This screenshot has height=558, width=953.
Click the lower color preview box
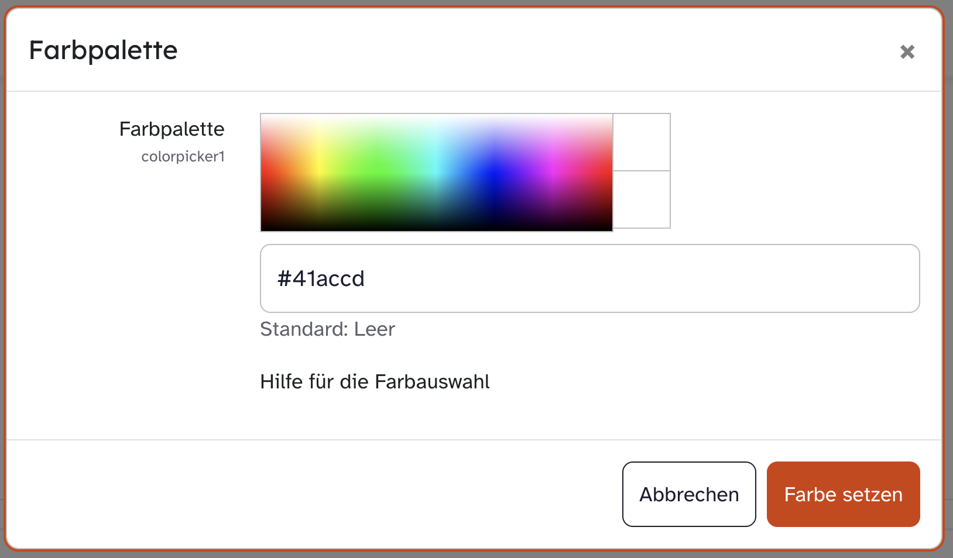tap(642, 199)
